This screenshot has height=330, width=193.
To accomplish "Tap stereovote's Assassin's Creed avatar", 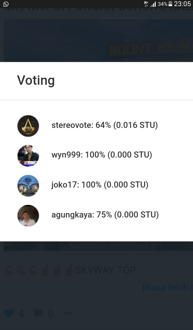I will 28,126.
